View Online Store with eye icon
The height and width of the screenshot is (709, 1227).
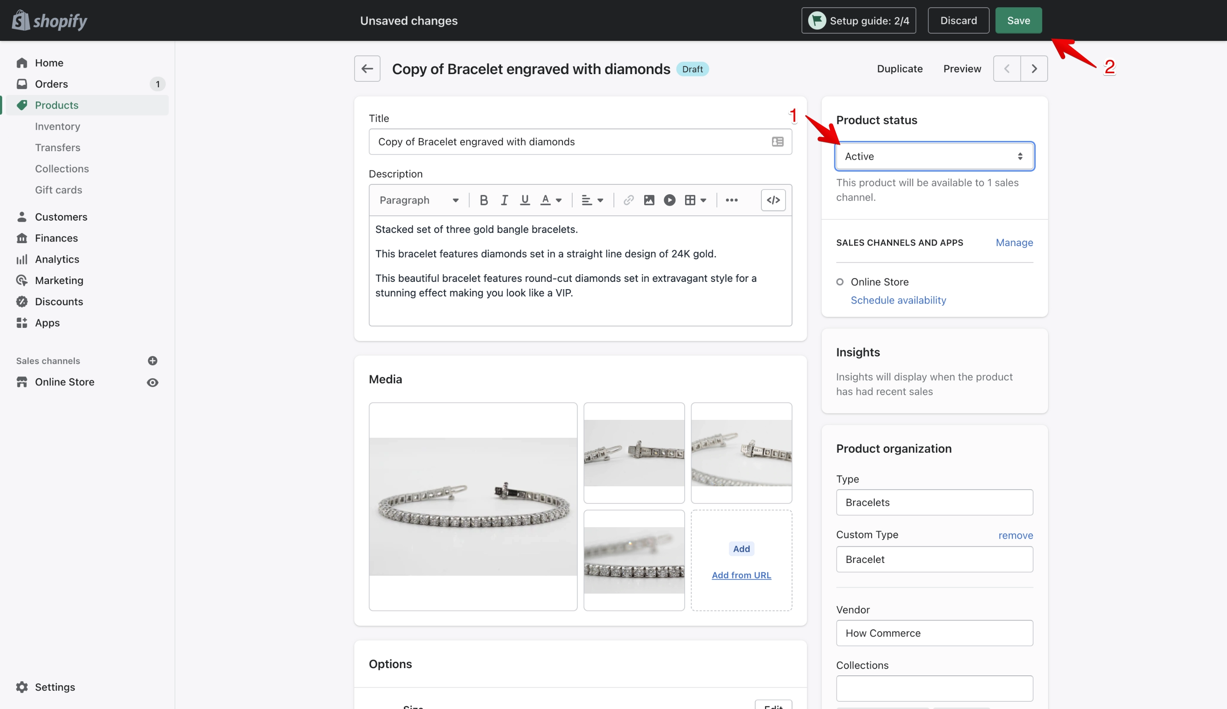coord(153,382)
